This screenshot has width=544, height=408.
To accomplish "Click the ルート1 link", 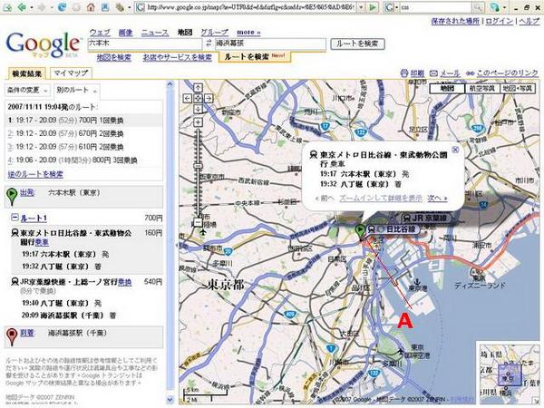I will click(34, 218).
